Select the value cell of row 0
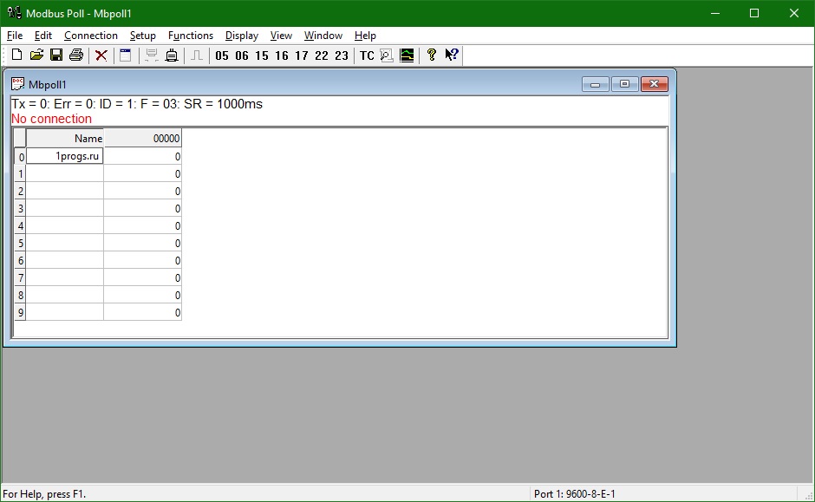 (143, 156)
